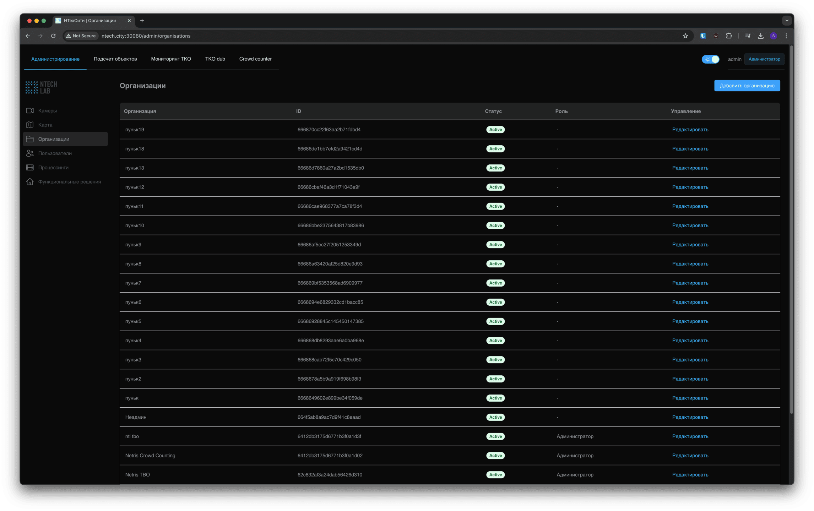Click the browser address bar URL
The image size is (814, 511).
coord(146,36)
